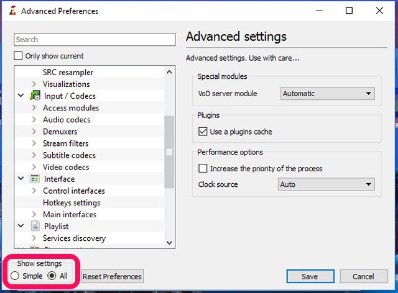Click the Save button

309,276
